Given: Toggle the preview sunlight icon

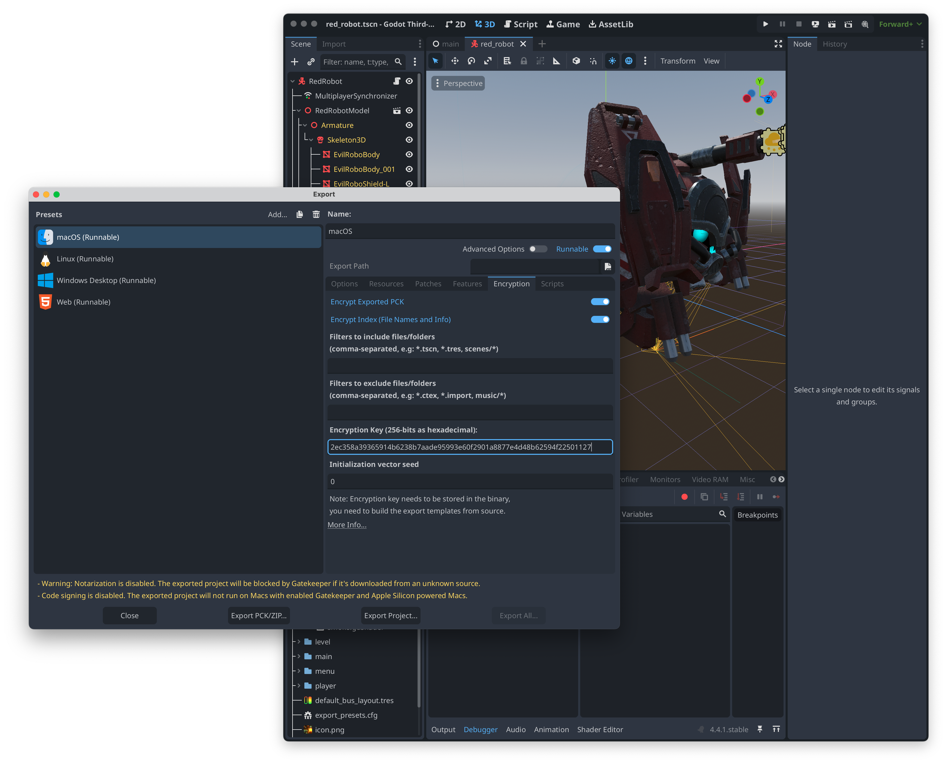Looking at the screenshot, I should [x=612, y=61].
